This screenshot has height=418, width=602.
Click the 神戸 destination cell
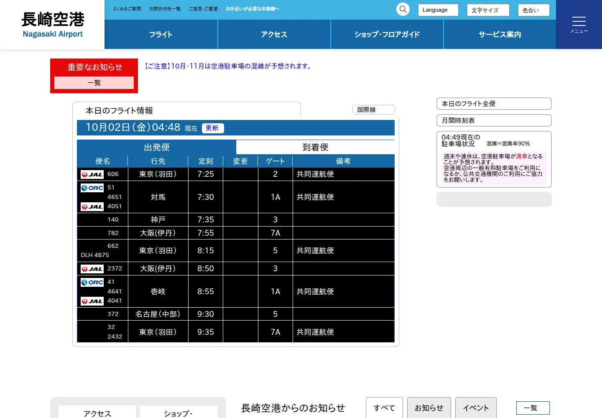tap(158, 219)
